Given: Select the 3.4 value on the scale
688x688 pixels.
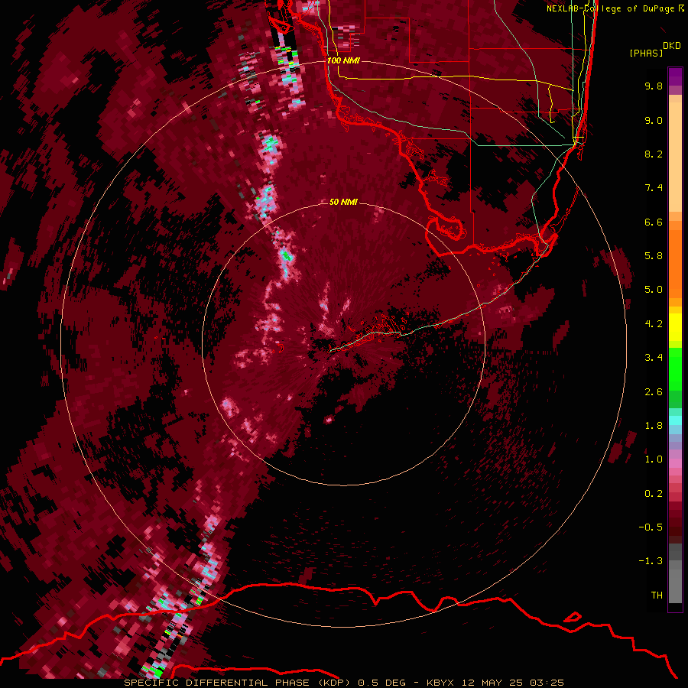Looking at the screenshot, I should 654,358.
